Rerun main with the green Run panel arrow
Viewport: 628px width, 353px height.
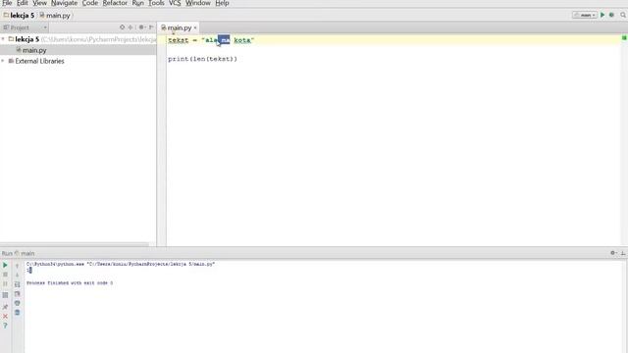[x=5, y=265]
